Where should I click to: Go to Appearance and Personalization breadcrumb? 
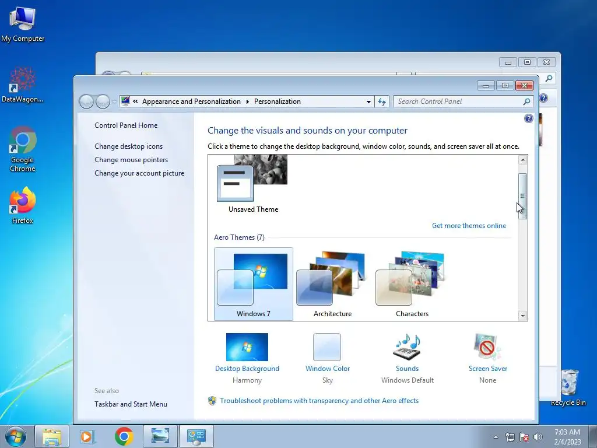(191, 101)
